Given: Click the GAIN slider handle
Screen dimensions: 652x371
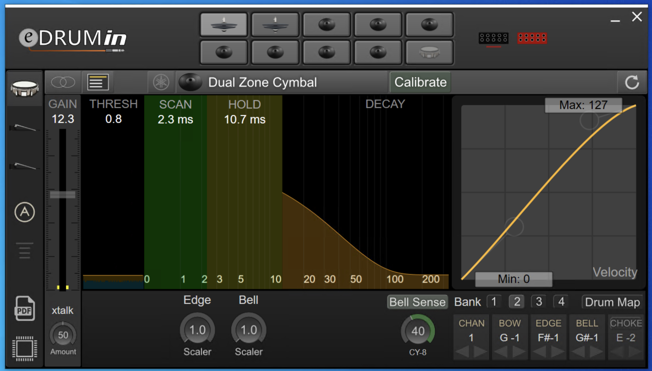Looking at the screenshot, I should 63,195.
